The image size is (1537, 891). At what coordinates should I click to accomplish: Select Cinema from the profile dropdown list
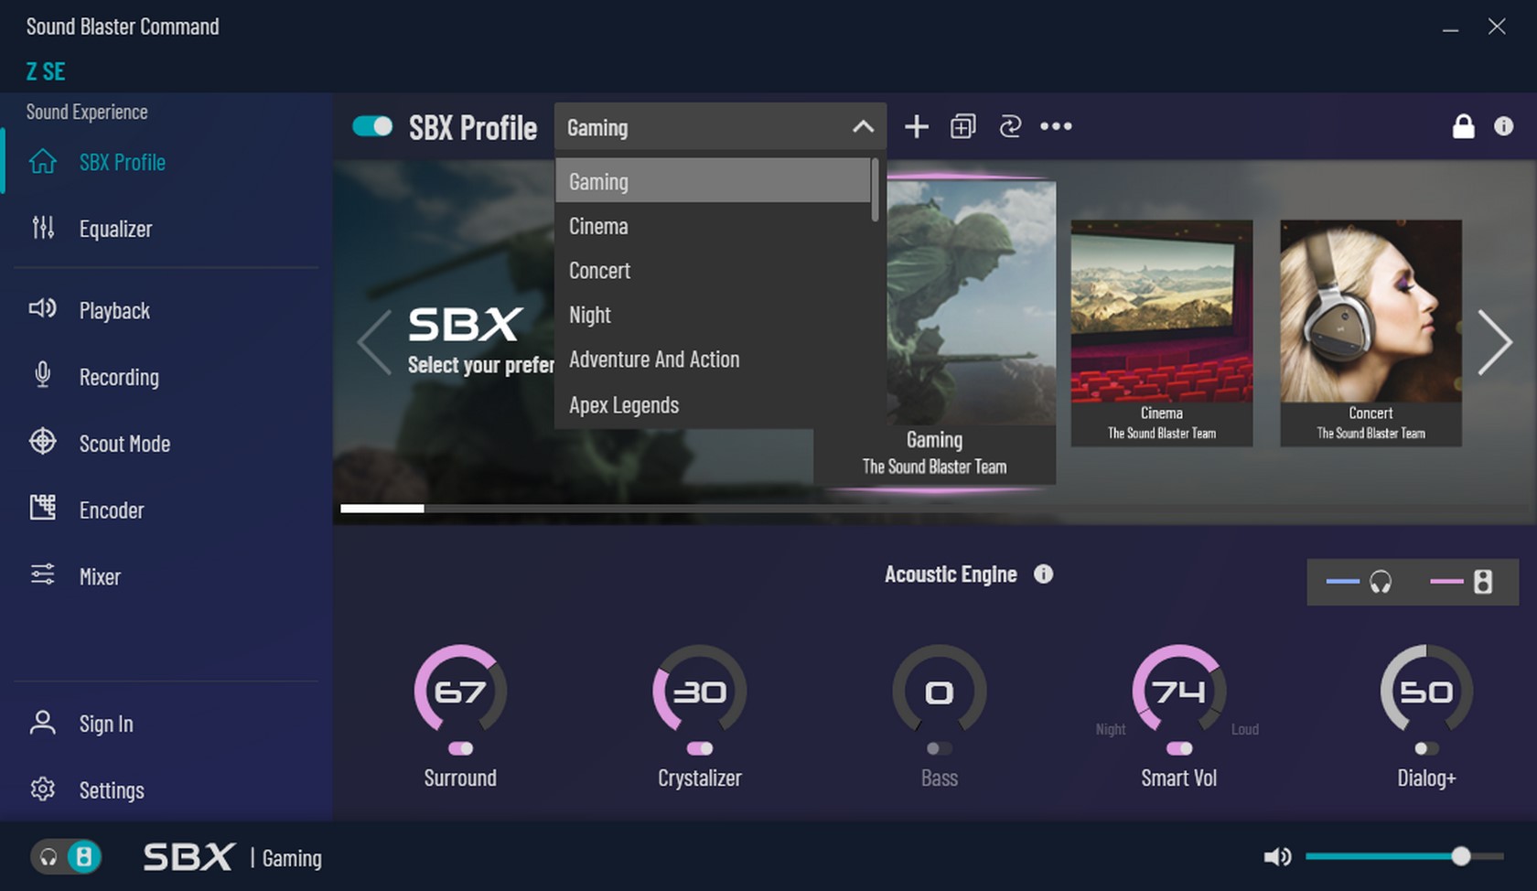pyautogui.click(x=713, y=226)
